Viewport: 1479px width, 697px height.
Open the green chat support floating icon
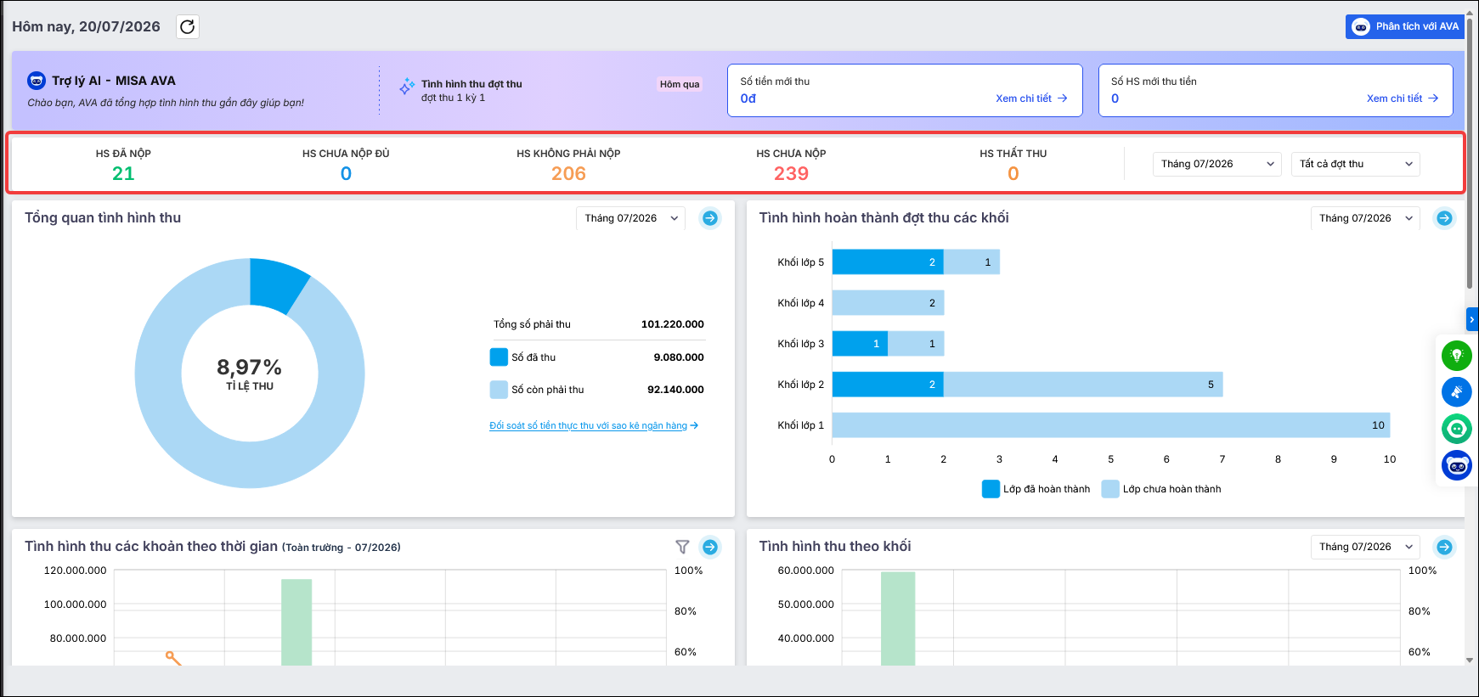pos(1456,429)
